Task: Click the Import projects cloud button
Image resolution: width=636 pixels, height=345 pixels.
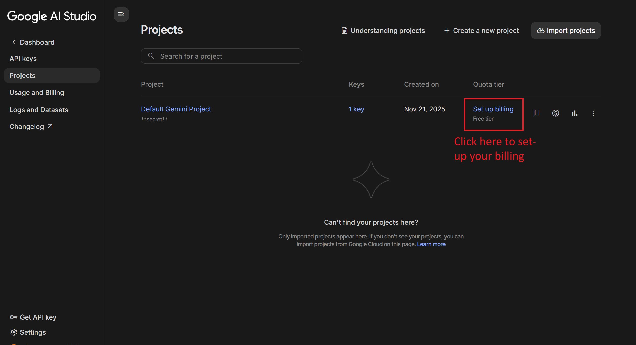Action: pos(566,31)
